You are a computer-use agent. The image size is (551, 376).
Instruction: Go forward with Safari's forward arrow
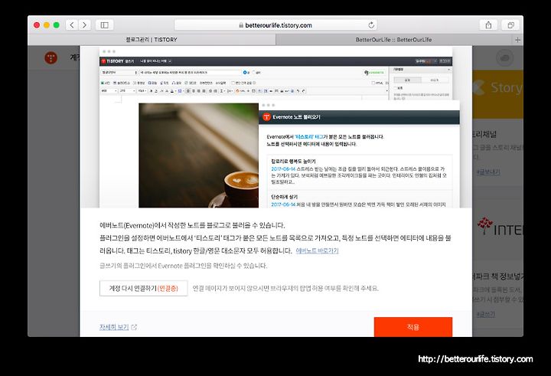point(85,25)
